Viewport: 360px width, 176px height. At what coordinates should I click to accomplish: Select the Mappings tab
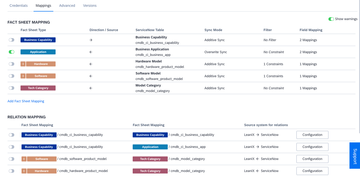click(43, 6)
